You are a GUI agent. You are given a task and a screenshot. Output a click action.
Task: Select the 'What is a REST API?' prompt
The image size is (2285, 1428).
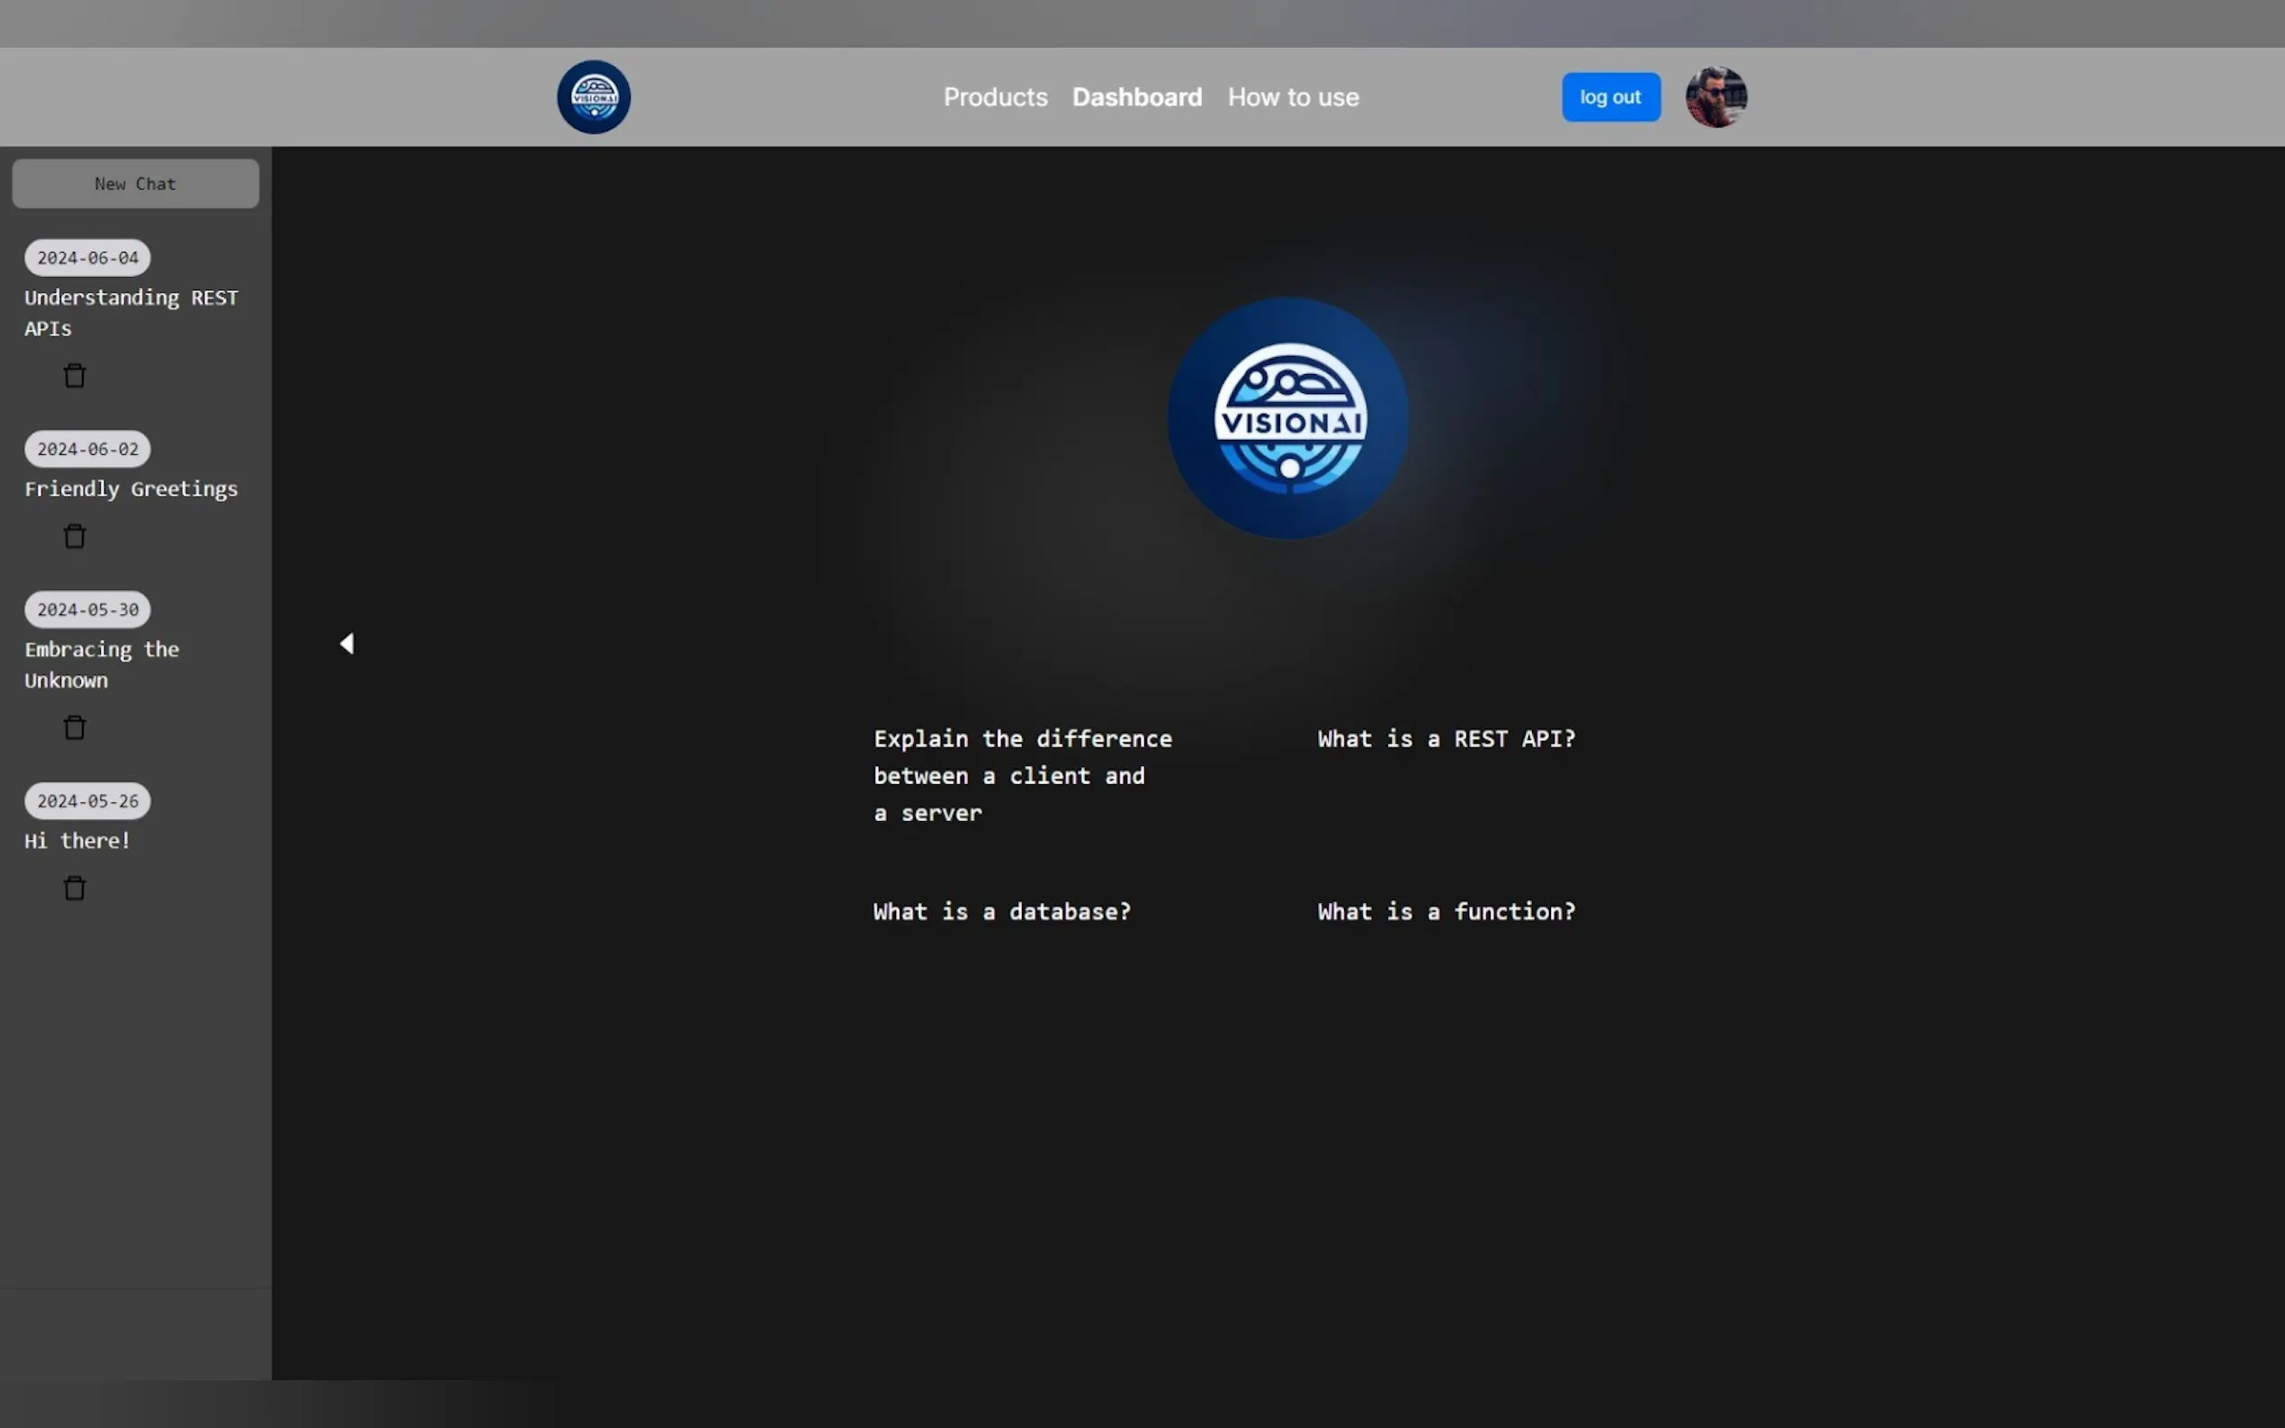pos(1446,738)
